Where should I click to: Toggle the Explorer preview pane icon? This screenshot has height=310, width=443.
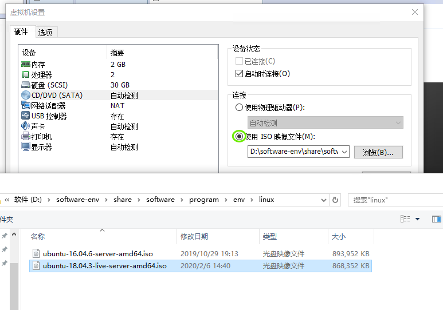point(437,219)
